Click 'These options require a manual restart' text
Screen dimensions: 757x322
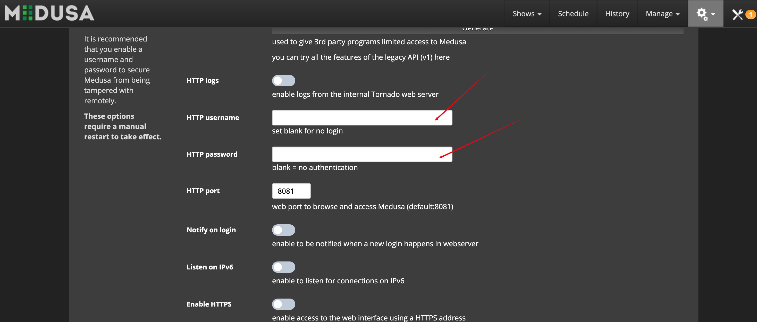pos(123,126)
